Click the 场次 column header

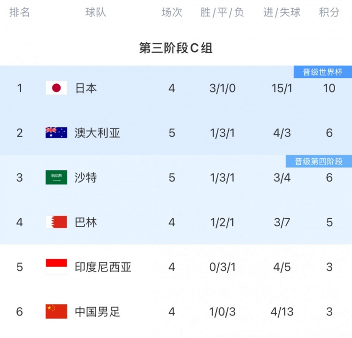point(172,13)
